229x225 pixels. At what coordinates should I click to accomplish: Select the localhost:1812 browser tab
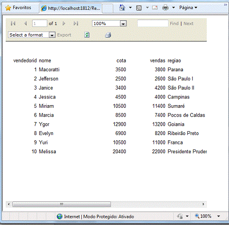click(71, 8)
